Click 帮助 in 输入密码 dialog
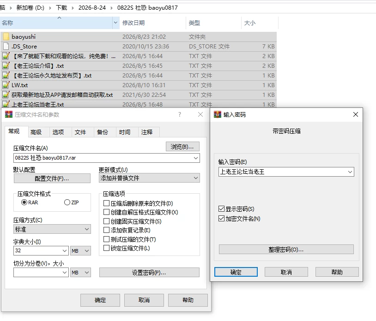The height and width of the screenshot is (321, 376). (337, 272)
